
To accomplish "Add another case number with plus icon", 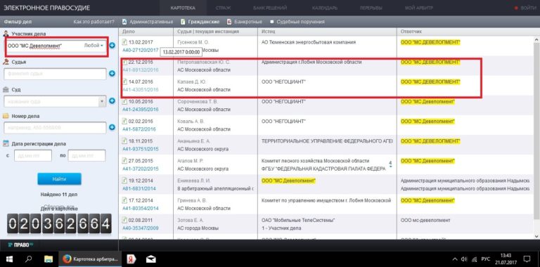I will [112, 127].
